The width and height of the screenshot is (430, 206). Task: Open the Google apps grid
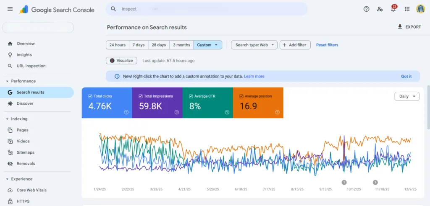pos(407,9)
